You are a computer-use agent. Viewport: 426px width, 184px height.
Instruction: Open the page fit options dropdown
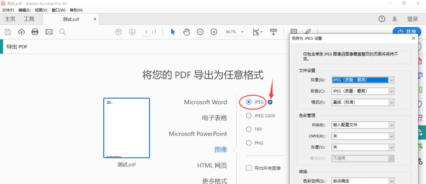pyautogui.click(x=262, y=32)
